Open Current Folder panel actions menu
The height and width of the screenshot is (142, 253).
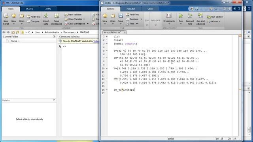click(x=54, y=37)
